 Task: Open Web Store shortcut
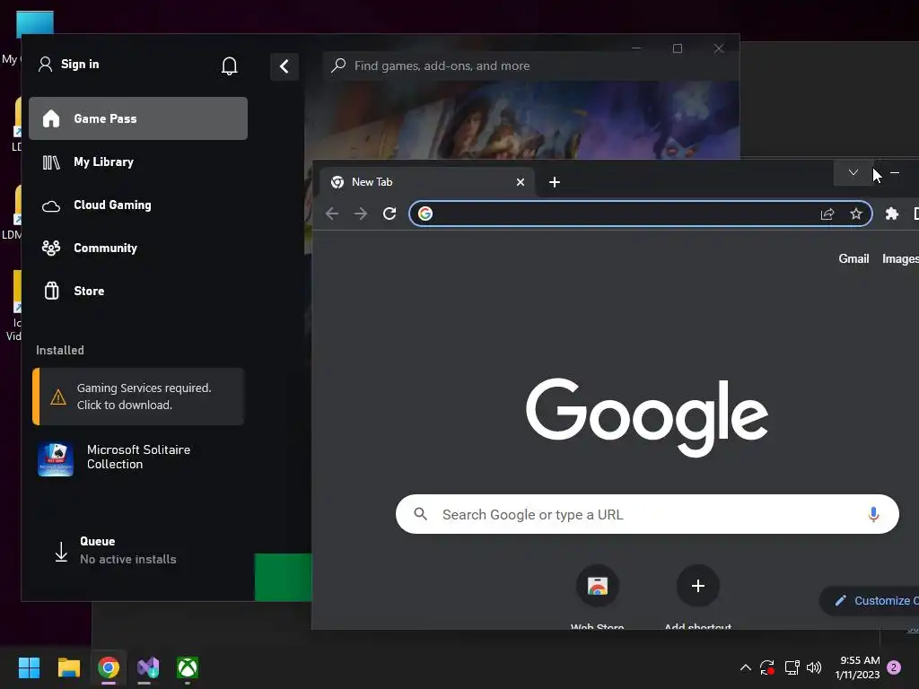coord(597,597)
